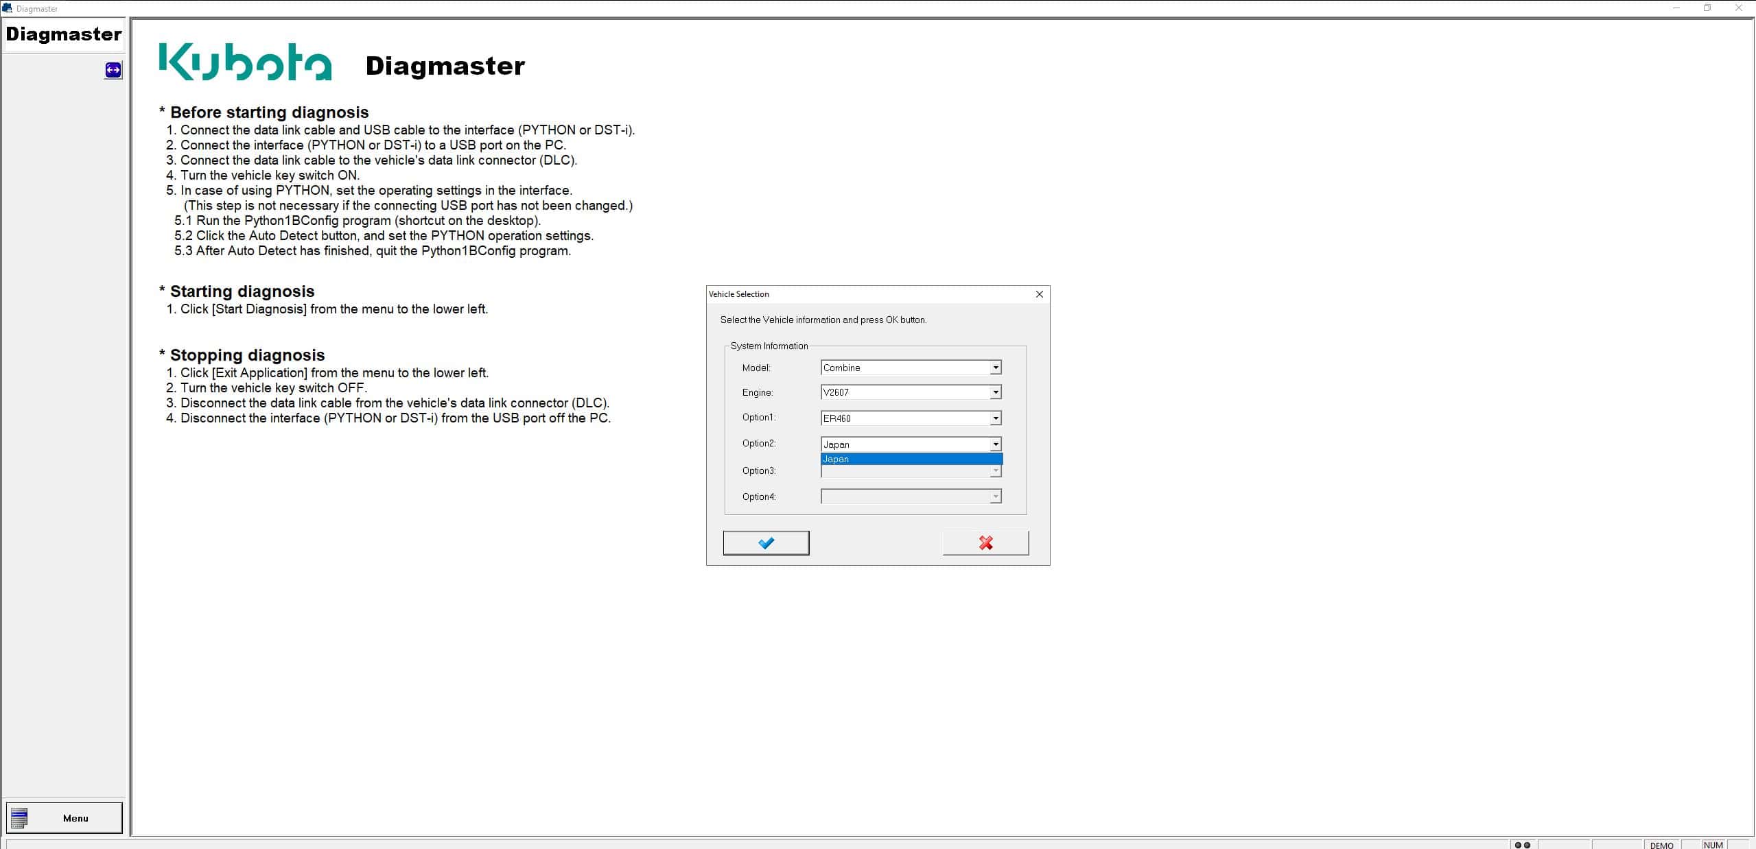Cancel vehicle selection with the red X

tap(985, 542)
